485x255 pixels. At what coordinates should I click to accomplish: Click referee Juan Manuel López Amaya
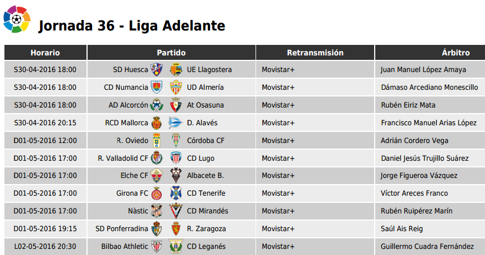[x=423, y=70]
